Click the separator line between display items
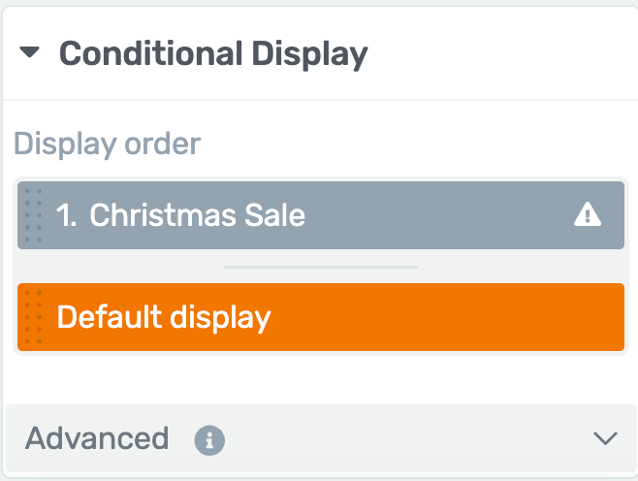Screen dimensions: 638x481 point(321,267)
